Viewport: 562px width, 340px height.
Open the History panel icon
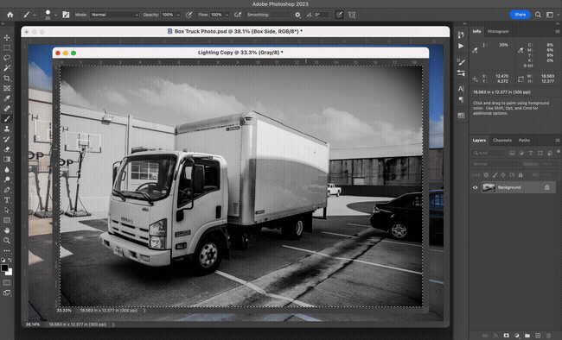(461, 35)
